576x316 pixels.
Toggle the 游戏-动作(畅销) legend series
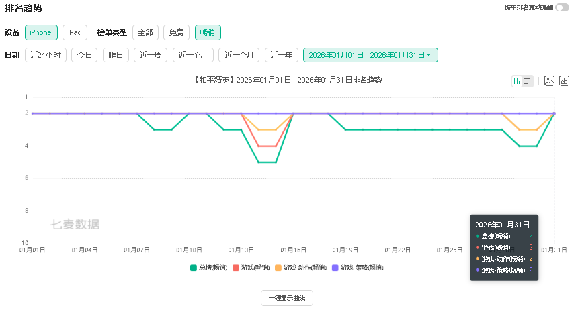coord(296,268)
